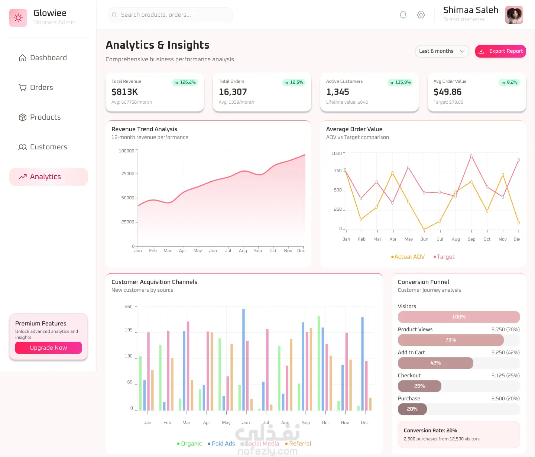Toggle the Actual AOV legend series
Screen dimensions: 535x457
point(408,257)
